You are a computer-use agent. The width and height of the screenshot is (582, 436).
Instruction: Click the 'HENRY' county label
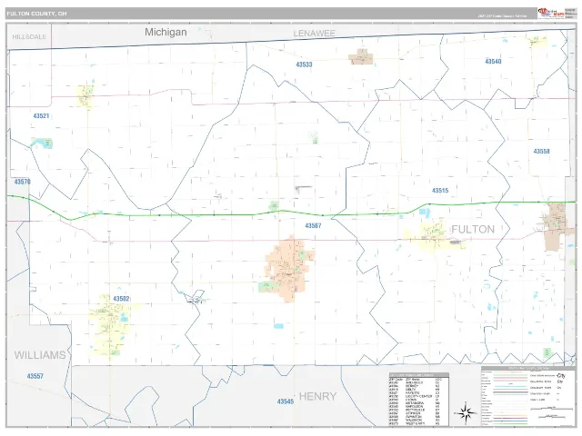click(317, 397)
